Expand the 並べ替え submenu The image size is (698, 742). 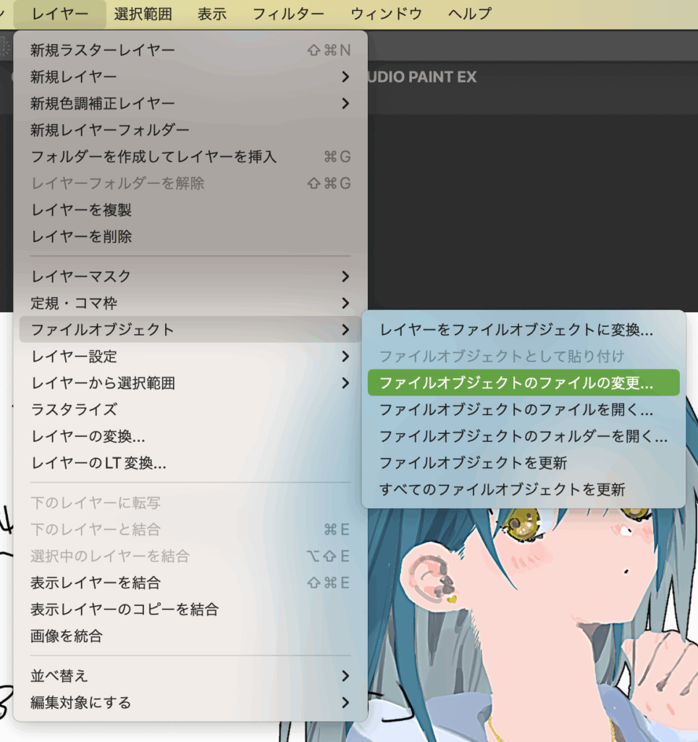point(190,676)
